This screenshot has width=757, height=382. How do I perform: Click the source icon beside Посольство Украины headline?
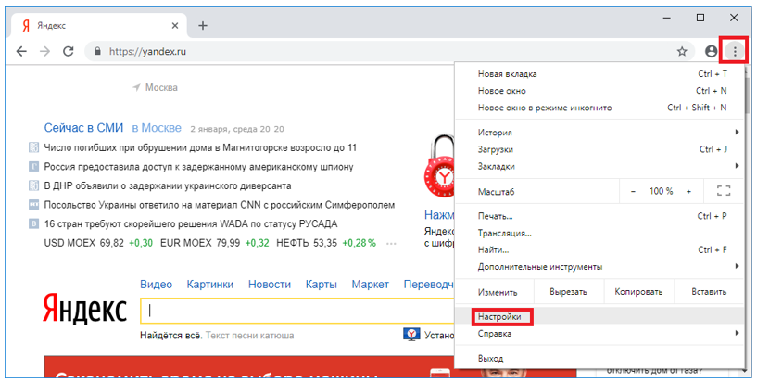pyautogui.click(x=33, y=205)
